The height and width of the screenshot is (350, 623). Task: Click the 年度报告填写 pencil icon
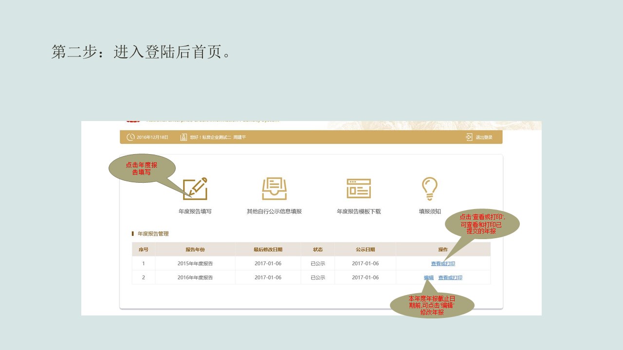pos(195,189)
